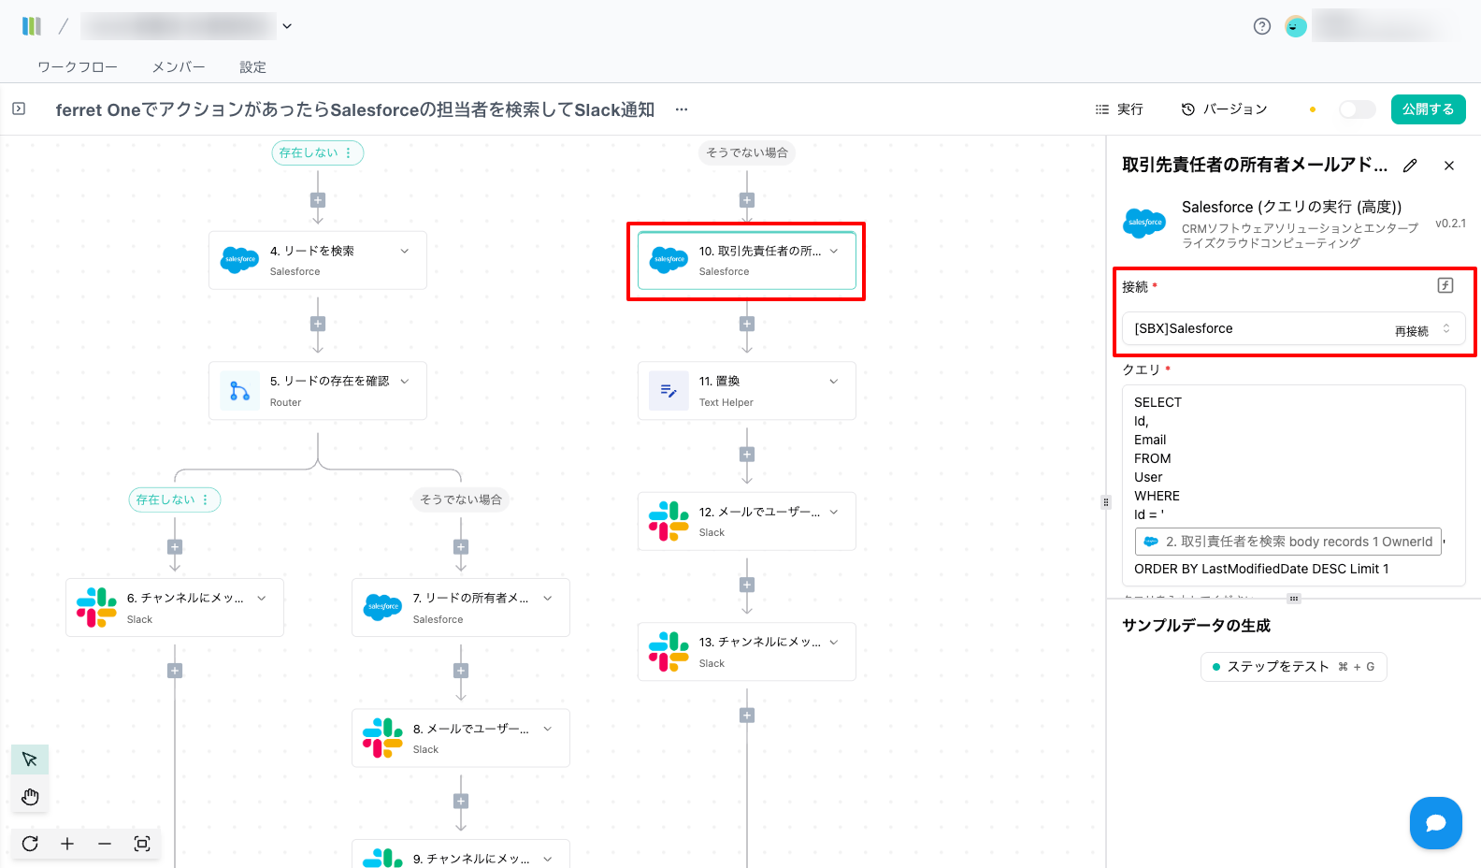Viewport: 1481px width, 868px height.
Task: Expand options for step 11 置換
Action: [834, 381]
